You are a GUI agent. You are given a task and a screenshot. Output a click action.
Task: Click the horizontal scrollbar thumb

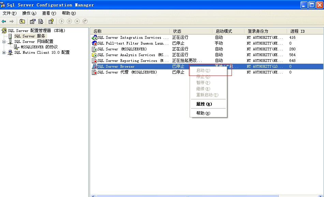[187, 196]
